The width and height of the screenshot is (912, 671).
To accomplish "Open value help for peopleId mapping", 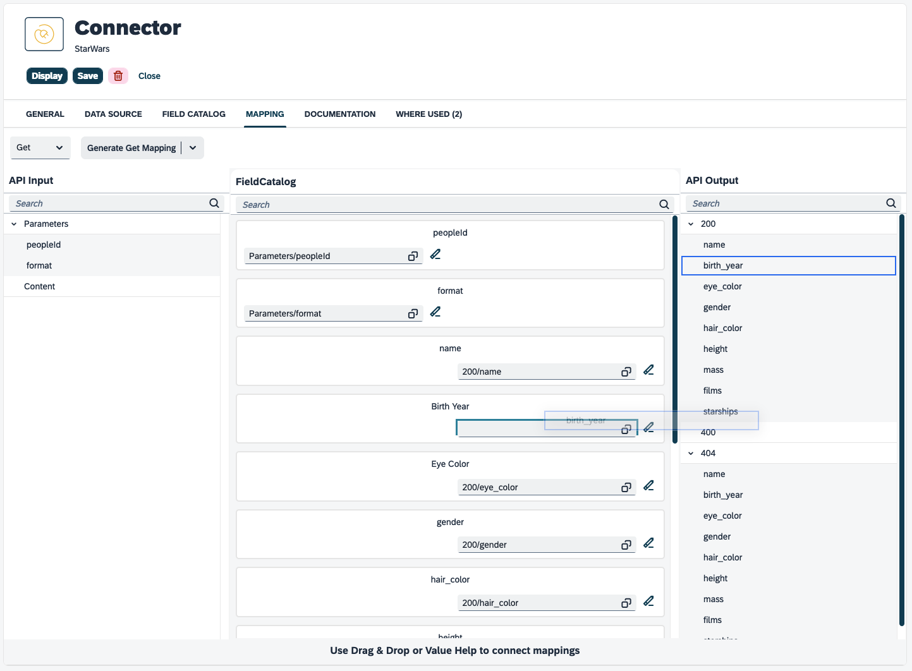I will 413,257.
